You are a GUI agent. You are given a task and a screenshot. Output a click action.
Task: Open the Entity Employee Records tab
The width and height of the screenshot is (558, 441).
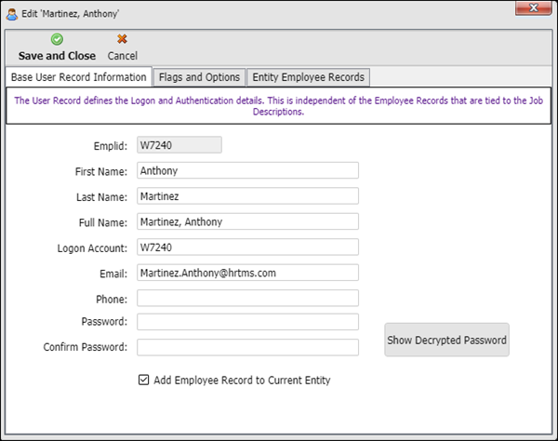click(x=308, y=77)
